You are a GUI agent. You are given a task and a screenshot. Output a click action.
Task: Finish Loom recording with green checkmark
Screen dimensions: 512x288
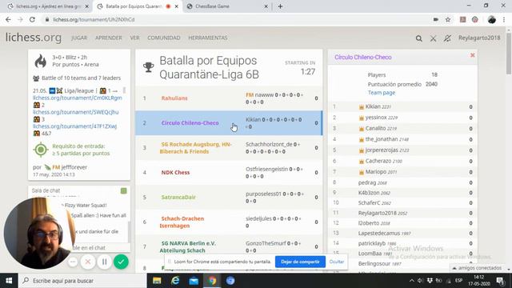(121, 262)
